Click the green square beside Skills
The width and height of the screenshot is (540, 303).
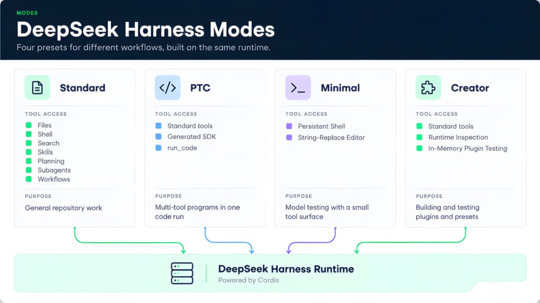coord(28,152)
